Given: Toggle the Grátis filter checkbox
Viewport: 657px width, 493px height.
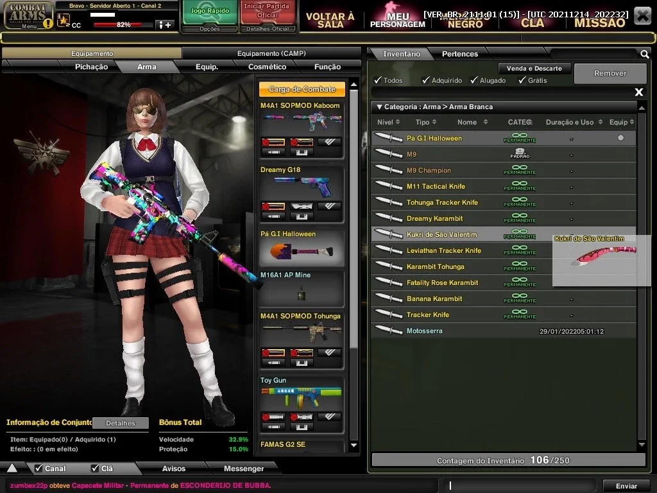Looking at the screenshot, I should 522,80.
